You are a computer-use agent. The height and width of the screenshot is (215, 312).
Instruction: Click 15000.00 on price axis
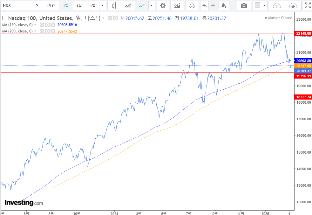[x=304, y=152]
